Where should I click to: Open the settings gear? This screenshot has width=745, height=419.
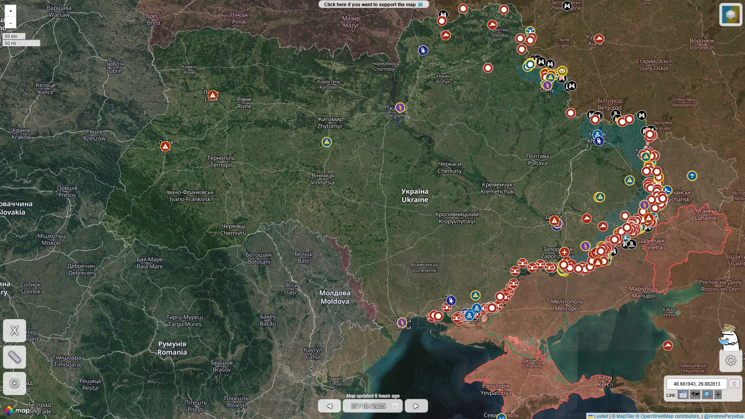coord(731,361)
